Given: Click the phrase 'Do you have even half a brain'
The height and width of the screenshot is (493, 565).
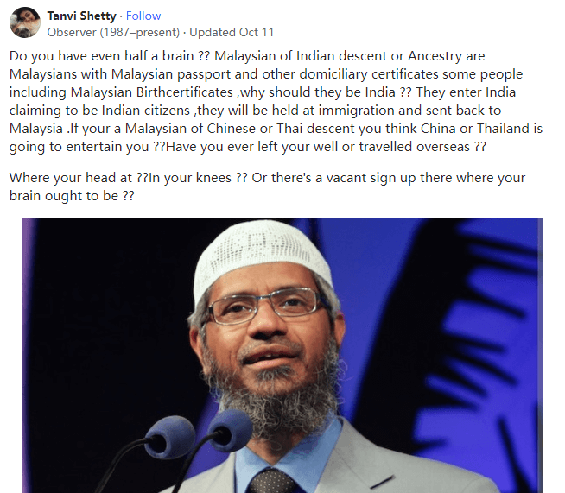Looking at the screenshot, I should (102, 56).
